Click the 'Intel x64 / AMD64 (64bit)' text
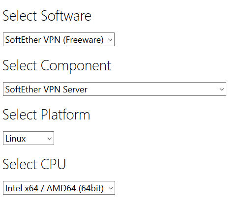The width and height of the screenshot is (243, 206). (x=55, y=188)
